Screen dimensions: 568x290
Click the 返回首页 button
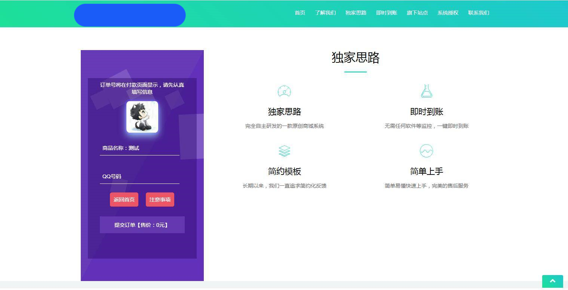point(124,199)
